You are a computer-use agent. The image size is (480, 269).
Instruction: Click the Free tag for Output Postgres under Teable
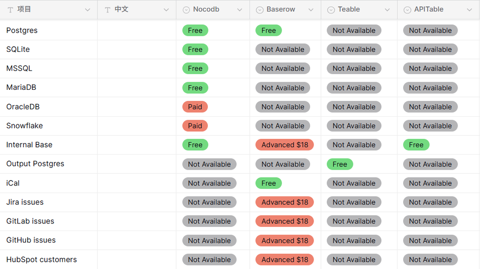(340, 164)
